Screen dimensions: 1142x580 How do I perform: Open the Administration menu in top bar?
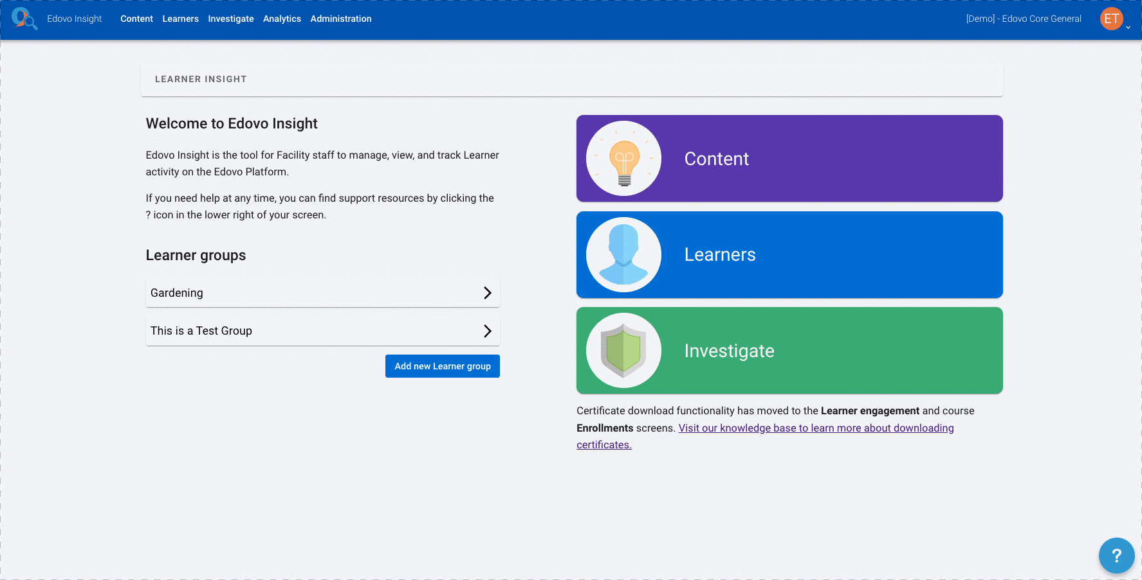(x=341, y=19)
